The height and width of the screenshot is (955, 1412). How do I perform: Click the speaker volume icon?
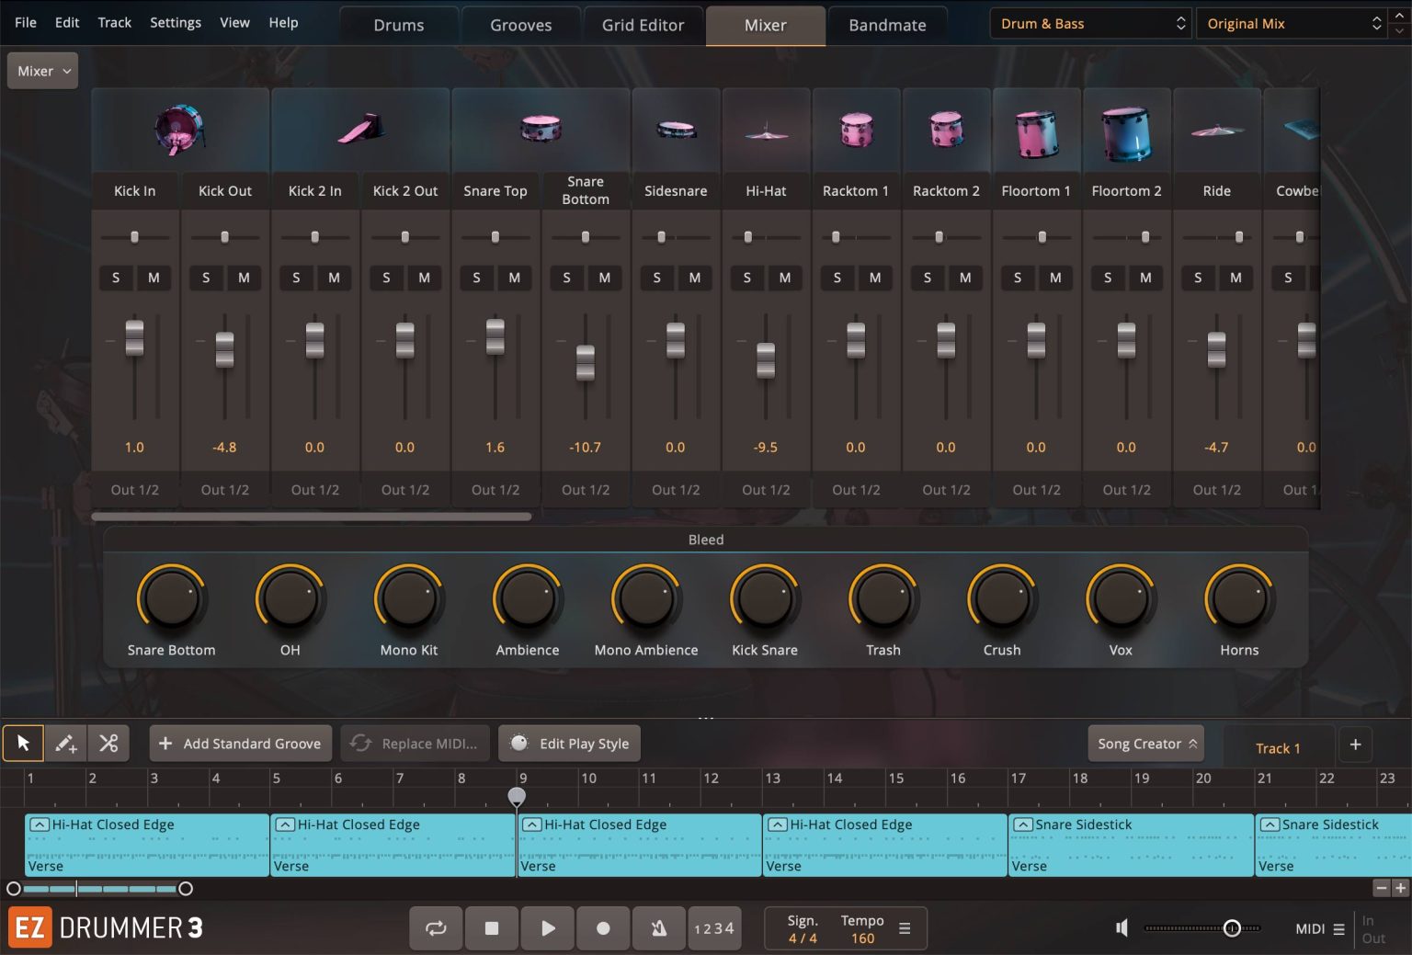tap(1122, 928)
